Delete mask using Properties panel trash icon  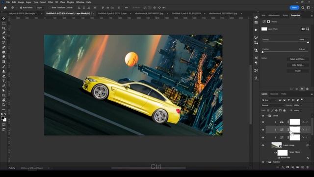pos(308,89)
